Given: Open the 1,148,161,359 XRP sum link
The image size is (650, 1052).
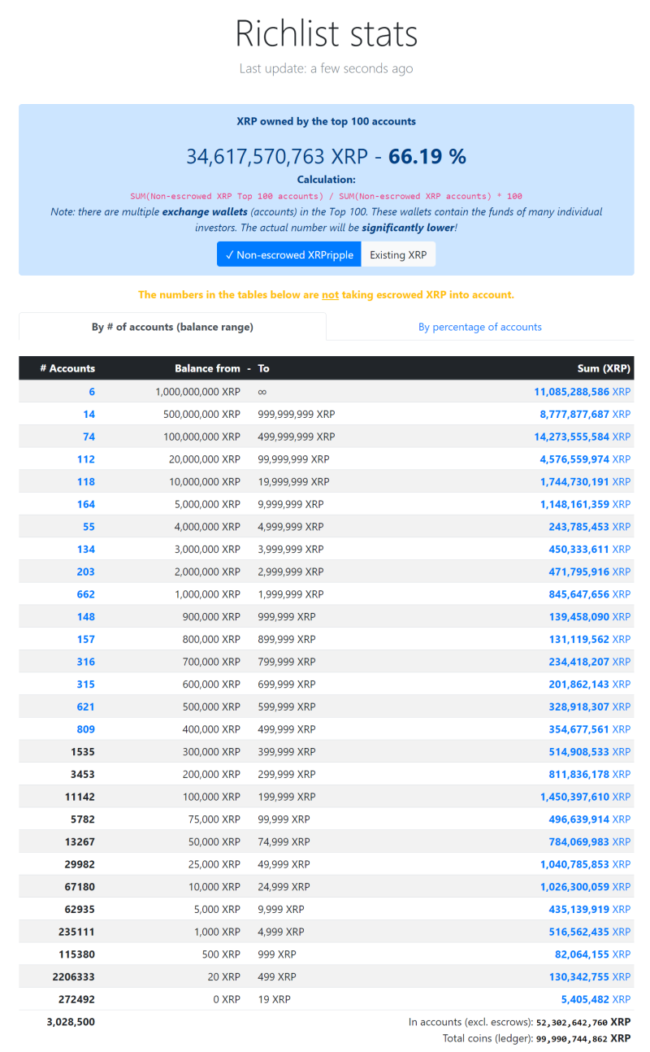Looking at the screenshot, I should click(x=585, y=504).
